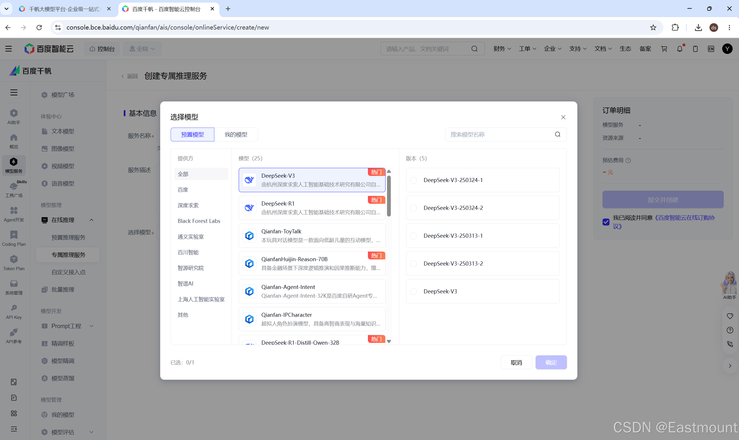Click the phone contact icon on right edge
Viewport: 739px width, 440px height.
[729, 344]
